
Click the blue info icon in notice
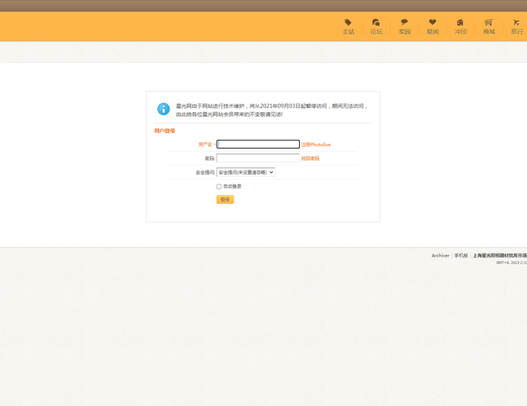tap(164, 109)
